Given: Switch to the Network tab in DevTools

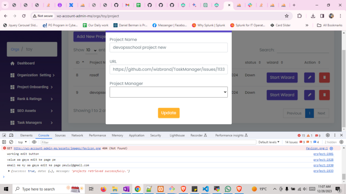Looking at the screenshot, I should [x=77, y=136].
